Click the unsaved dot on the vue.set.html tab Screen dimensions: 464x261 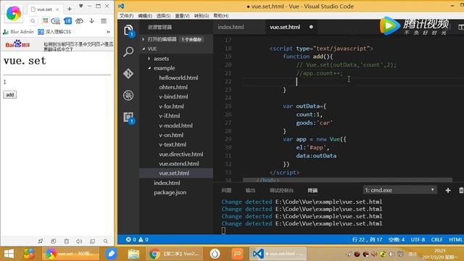pyautogui.click(x=311, y=27)
